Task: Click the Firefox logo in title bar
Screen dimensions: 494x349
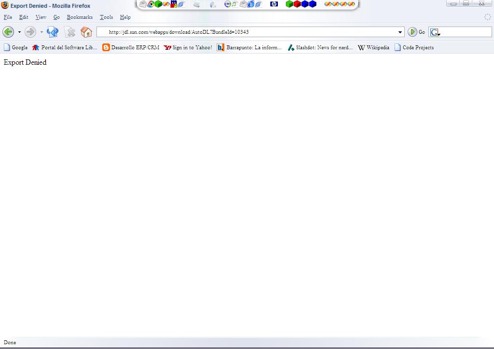Action: coord(5,5)
